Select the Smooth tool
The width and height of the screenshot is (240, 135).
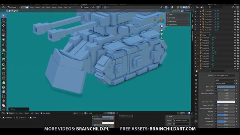tap(4, 92)
